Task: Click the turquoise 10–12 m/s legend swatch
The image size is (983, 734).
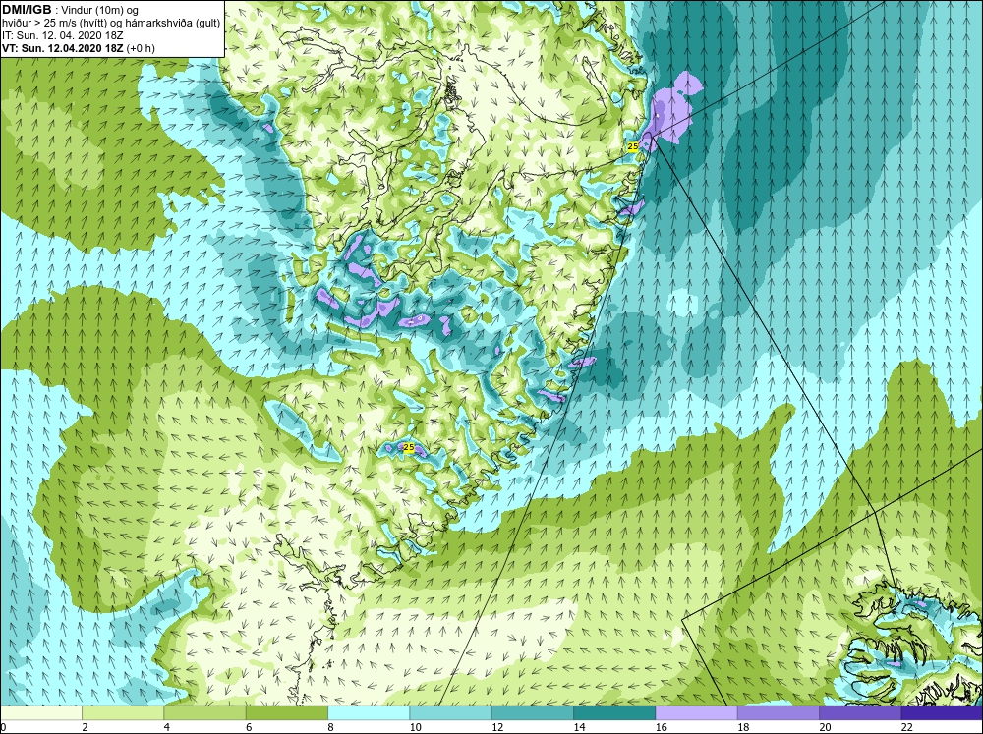Action: (x=451, y=713)
